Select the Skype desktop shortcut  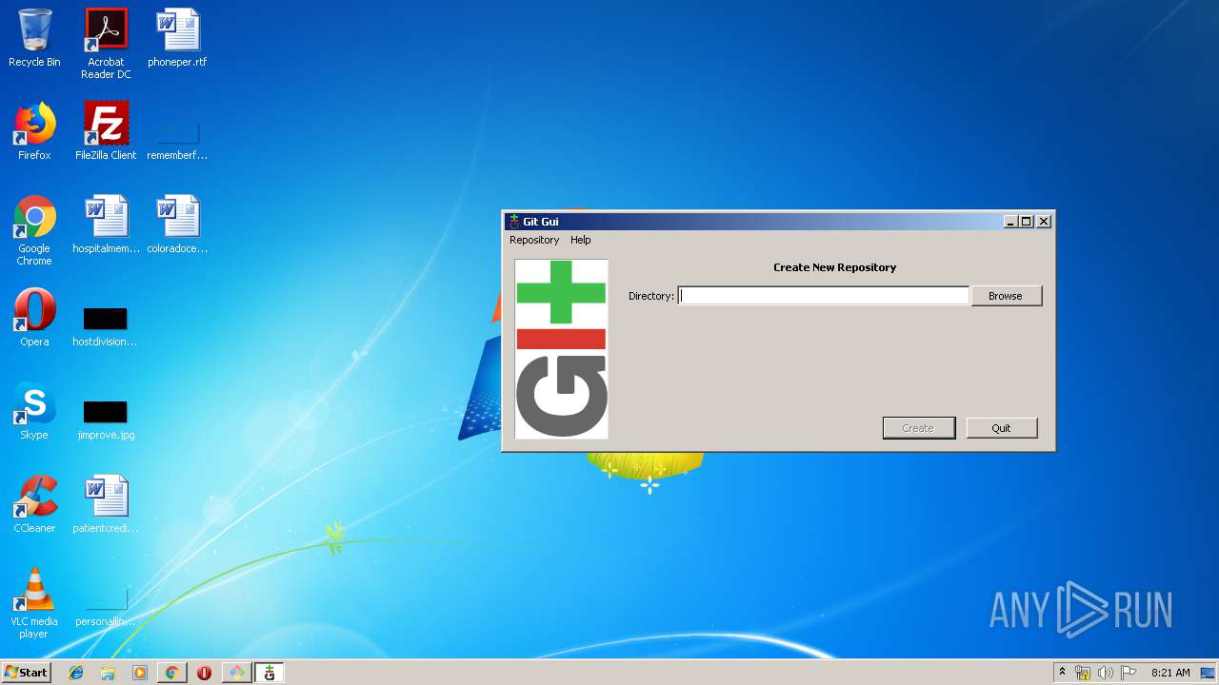pos(34,411)
